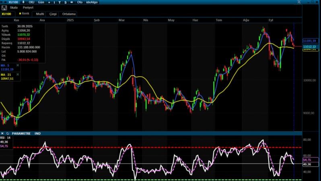Open the ideAlgo button
This screenshot has height=181, width=321.
pyautogui.click(x=92, y=2)
